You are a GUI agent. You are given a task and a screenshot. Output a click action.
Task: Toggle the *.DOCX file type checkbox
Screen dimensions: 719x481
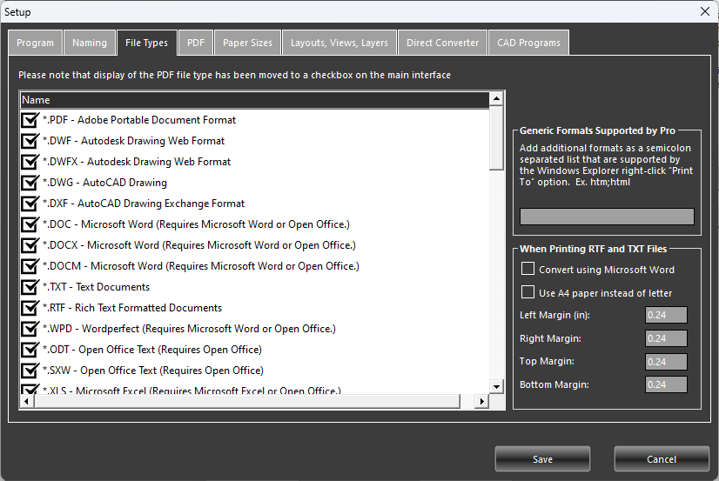[x=30, y=245]
